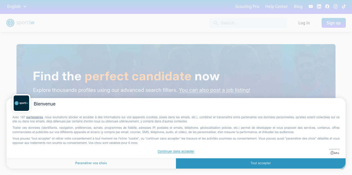Expand the English language dropdown
Image resolution: width=352 pixels, height=175 pixels.
(17, 6)
